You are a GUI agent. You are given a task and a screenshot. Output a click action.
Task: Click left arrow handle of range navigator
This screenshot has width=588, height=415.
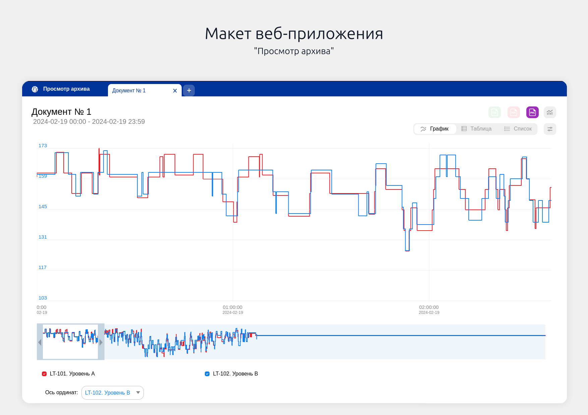pyautogui.click(x=40, y=342)
